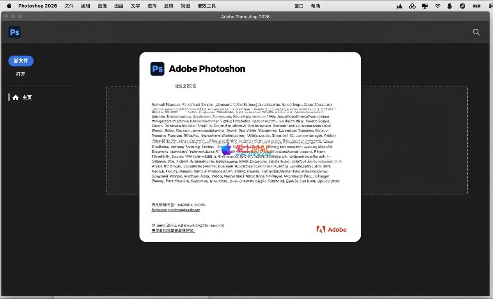
Task: Click the dashed drop zone area
Action: point(413,140)
